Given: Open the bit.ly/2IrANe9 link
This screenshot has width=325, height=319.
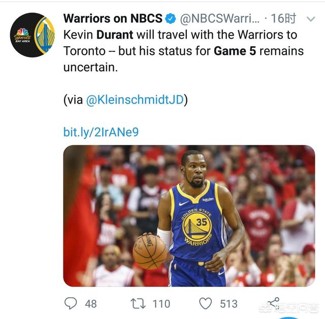Looking at the screenshot, I should [x=101, y=132].
